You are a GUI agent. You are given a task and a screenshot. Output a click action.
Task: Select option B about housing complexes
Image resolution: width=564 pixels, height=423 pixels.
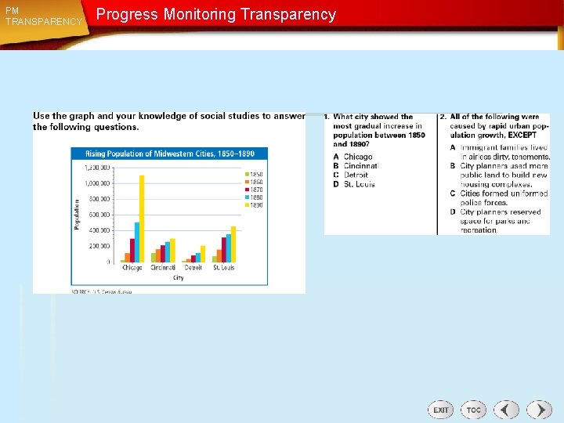click(x=499, y=175)
